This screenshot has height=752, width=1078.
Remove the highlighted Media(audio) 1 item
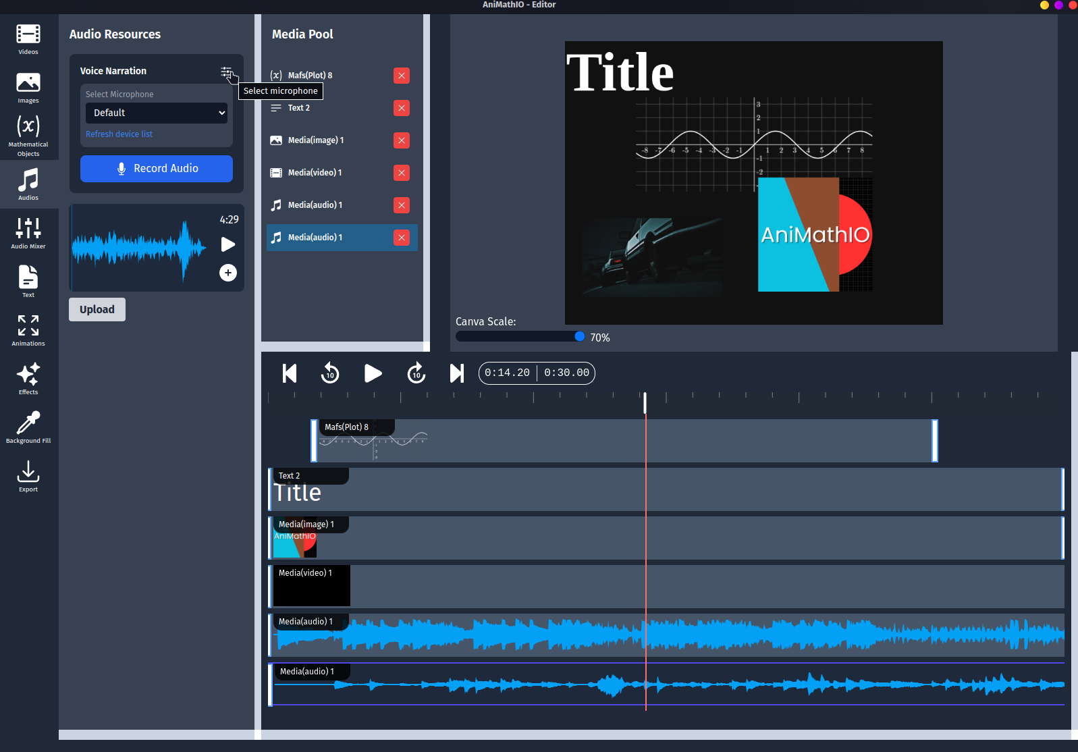click(x=402, y=238)
